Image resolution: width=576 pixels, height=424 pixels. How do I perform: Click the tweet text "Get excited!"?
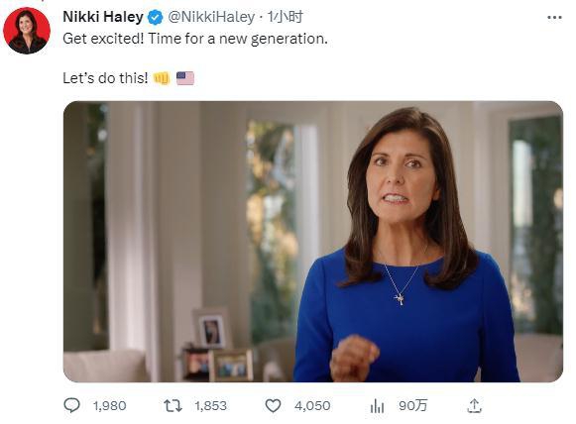(103, 39)
